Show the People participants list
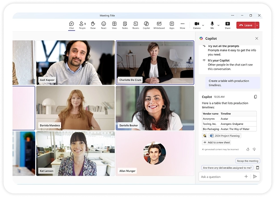Viewport: 275px width, 197px height. (82, 25)
